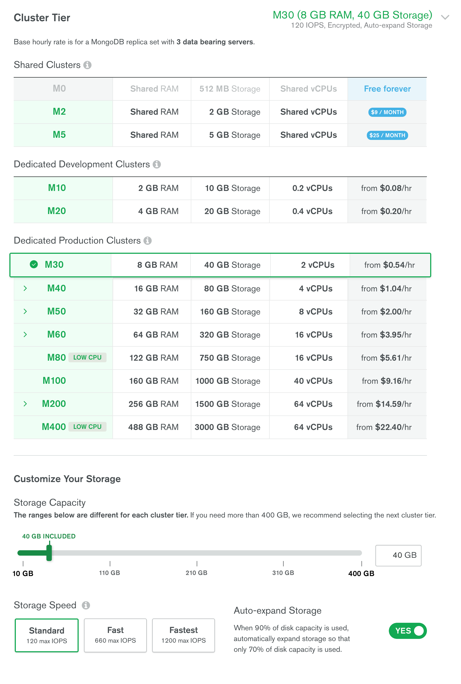Expand the M40 tier options

click(x=25, y=288)
